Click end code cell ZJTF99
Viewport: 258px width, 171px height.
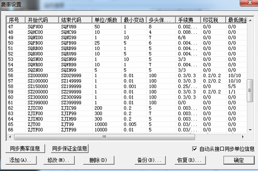68,130
